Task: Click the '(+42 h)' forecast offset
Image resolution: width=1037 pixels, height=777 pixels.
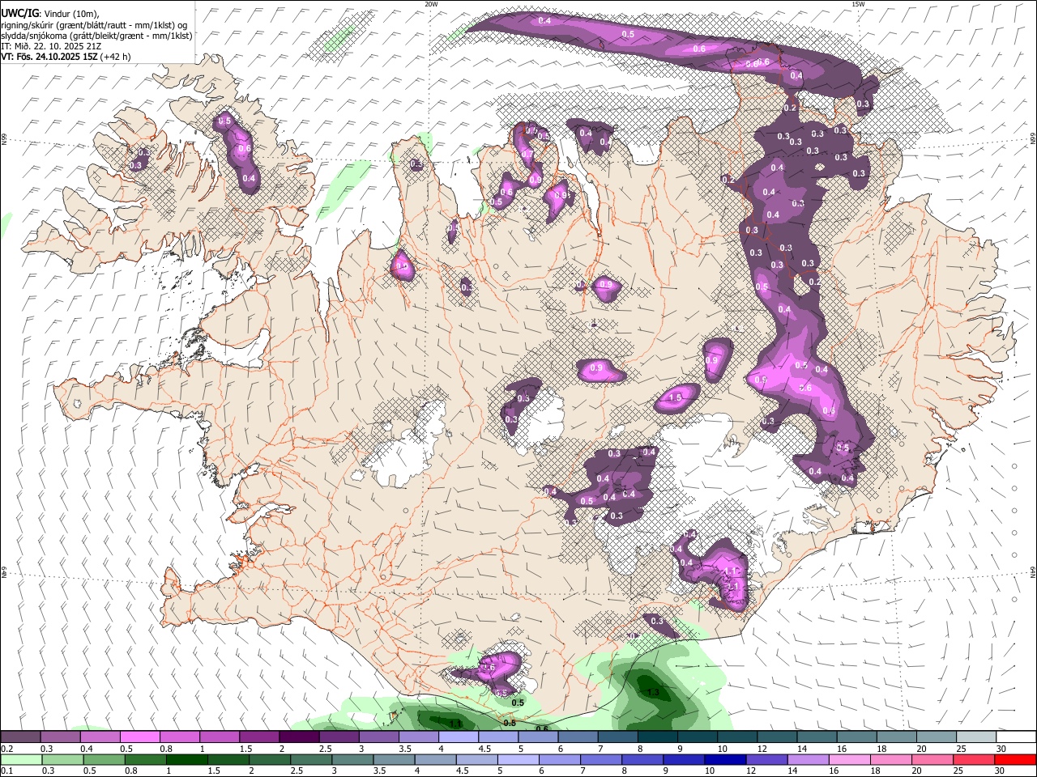Action: coord(116,57)
